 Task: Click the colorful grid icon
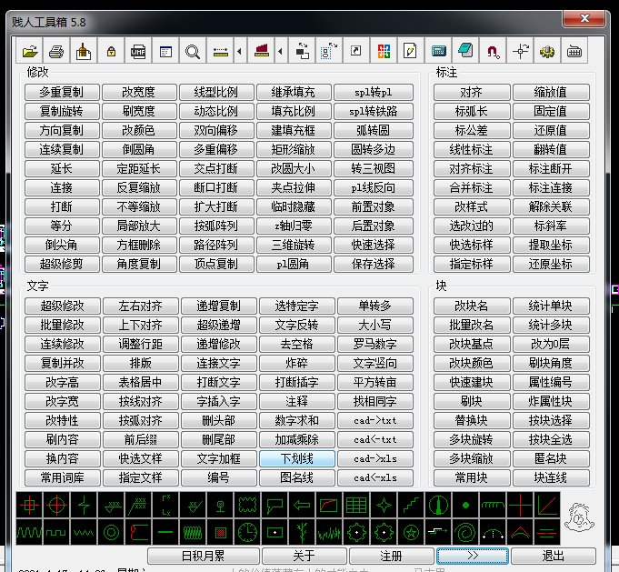click(x=384, y=51)
